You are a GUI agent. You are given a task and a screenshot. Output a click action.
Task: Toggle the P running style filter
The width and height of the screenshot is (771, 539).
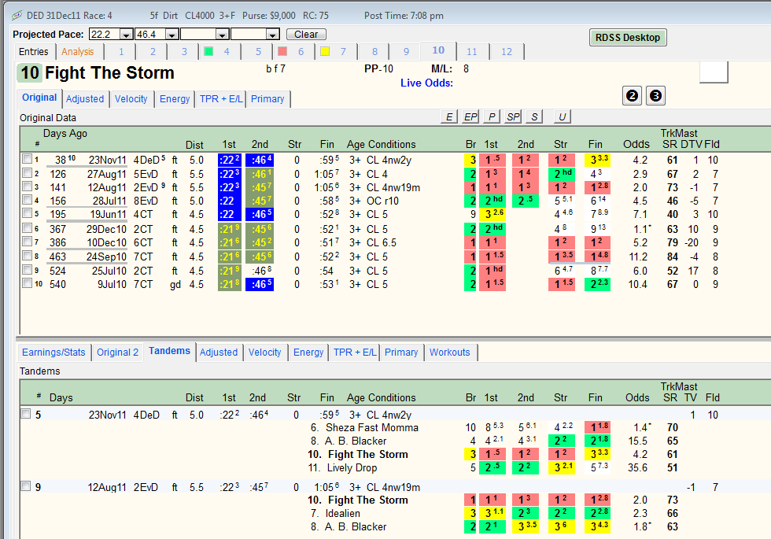(x=492, y=116)
